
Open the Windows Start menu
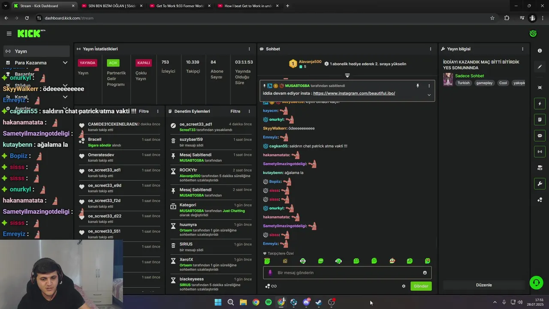click(x=218, y=302)
